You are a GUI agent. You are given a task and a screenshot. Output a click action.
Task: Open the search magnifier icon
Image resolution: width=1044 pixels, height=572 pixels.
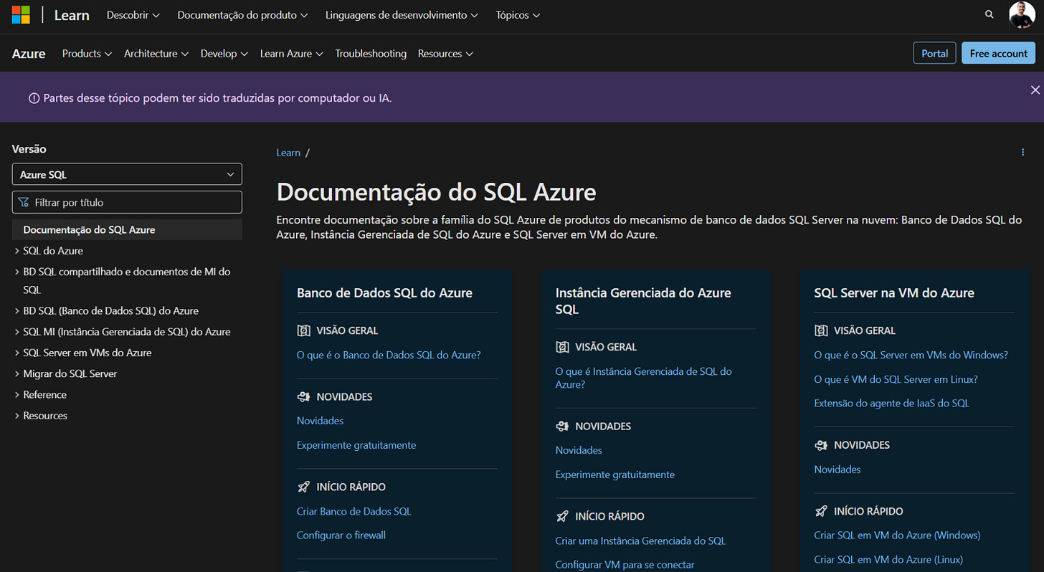click(990, 14)
